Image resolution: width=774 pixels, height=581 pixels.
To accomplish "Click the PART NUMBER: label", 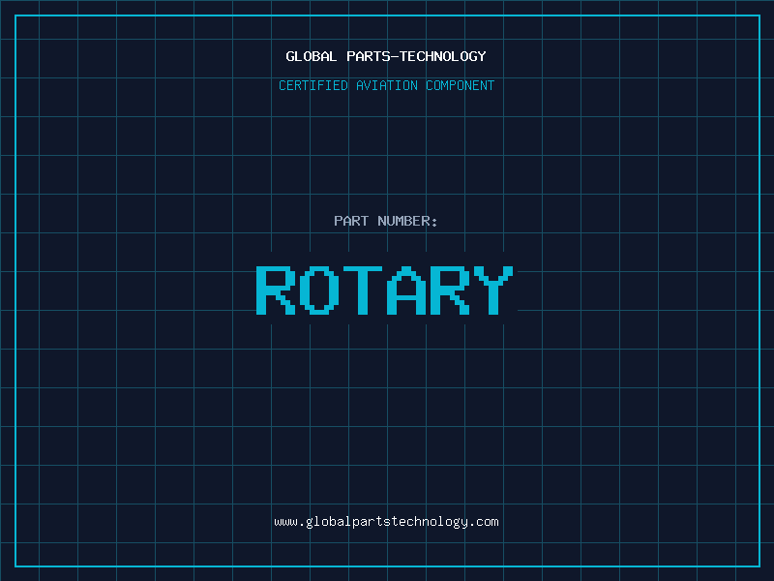I will pos(385,221).
